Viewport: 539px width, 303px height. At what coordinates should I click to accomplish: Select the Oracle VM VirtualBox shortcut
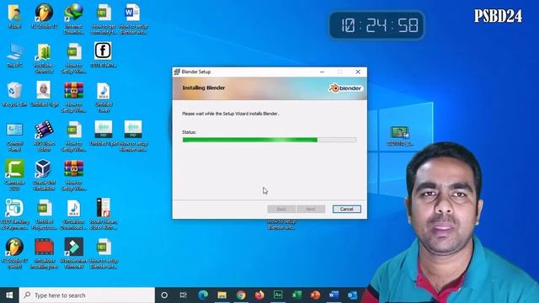click(x=44, y=175)
